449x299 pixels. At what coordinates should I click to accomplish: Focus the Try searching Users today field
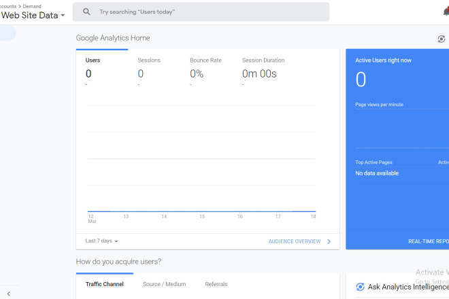click(x=201, y=12)
